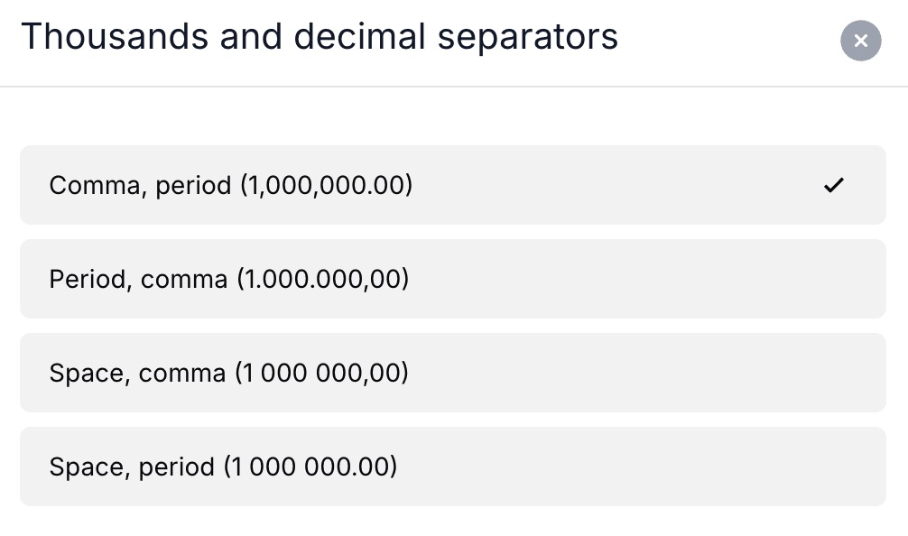Viewport: 908px width, 536px height.
Task: Click the 1.000.000,00 example number
Action: (x=323, y=279)
